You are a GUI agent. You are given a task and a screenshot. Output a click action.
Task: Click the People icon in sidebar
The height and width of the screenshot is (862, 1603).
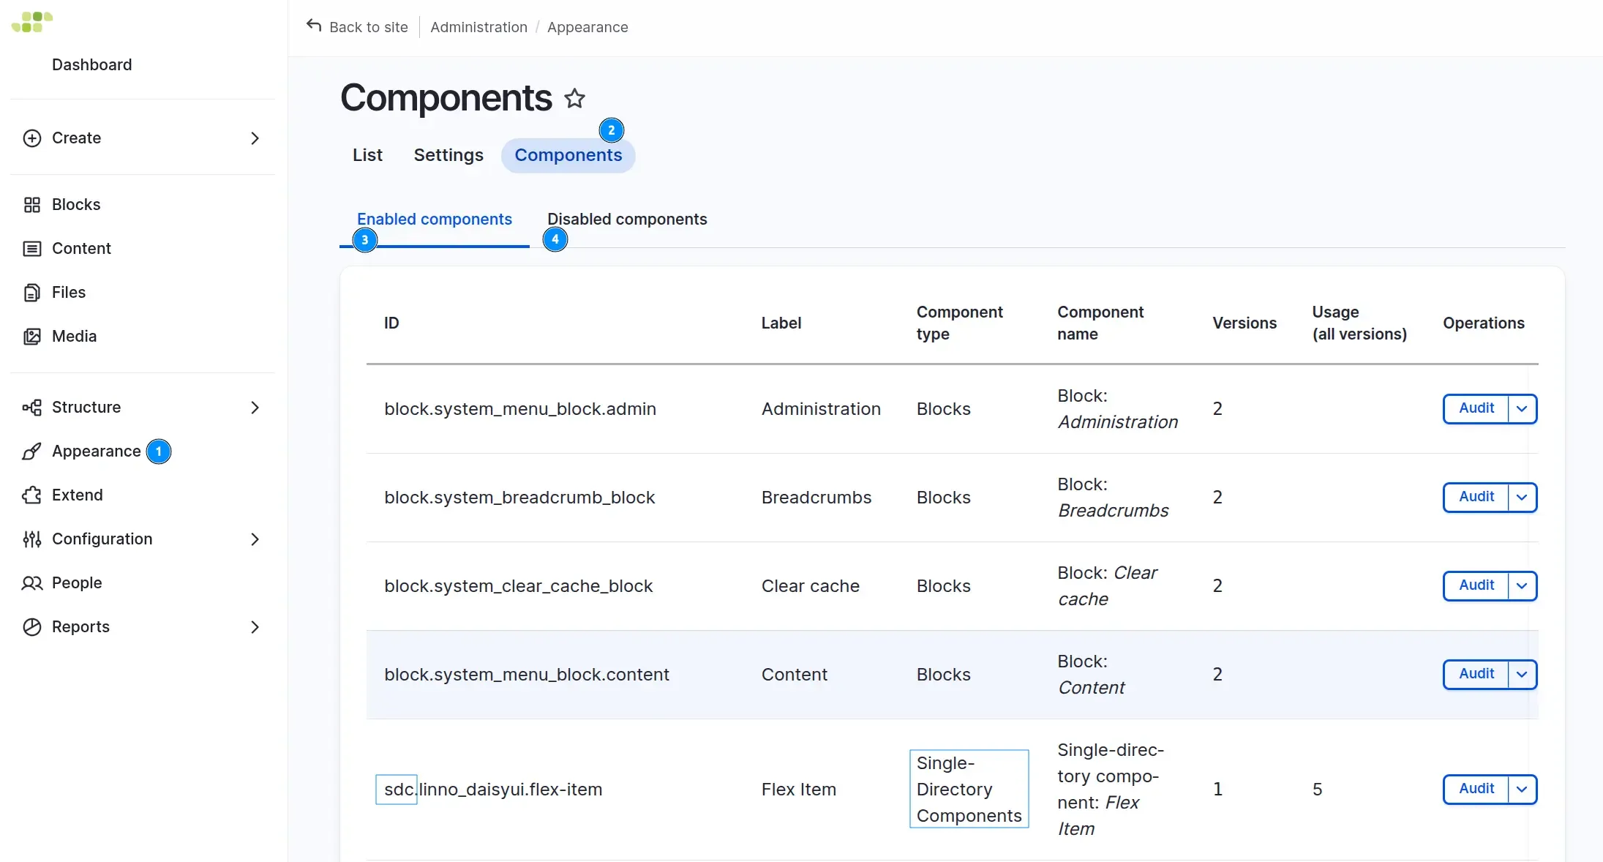pos(32,583)
